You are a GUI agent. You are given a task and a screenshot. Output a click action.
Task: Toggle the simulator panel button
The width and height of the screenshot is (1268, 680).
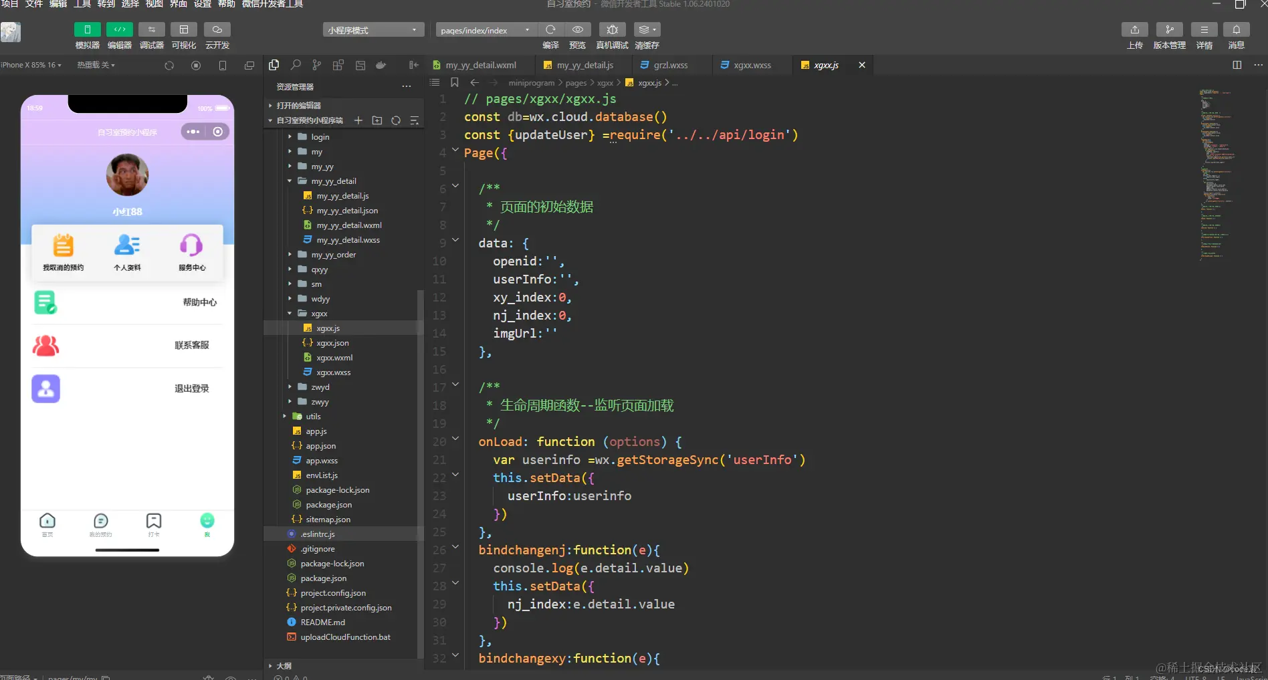point(87,29)
